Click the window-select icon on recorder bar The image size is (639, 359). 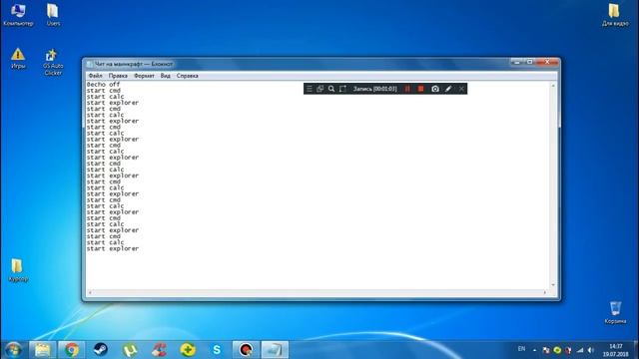click(320, 89)
